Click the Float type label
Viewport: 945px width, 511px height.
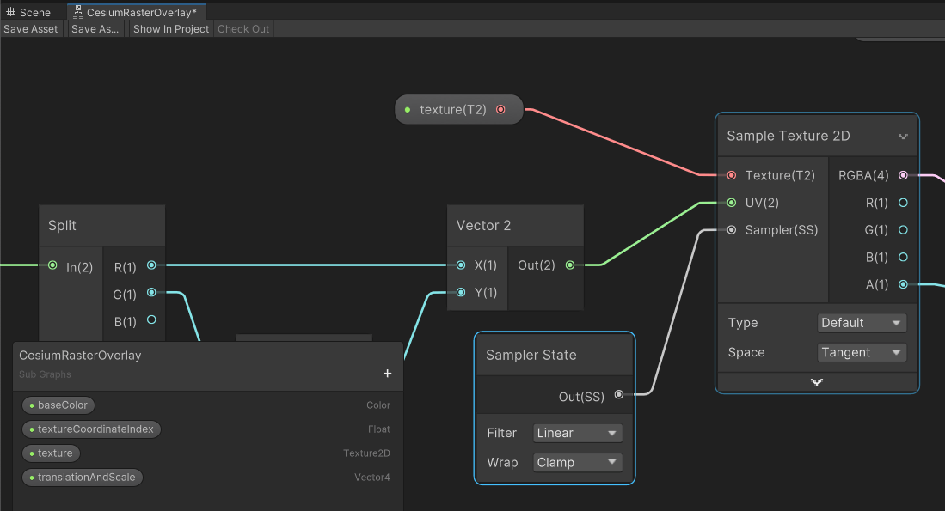pos(379,429)
